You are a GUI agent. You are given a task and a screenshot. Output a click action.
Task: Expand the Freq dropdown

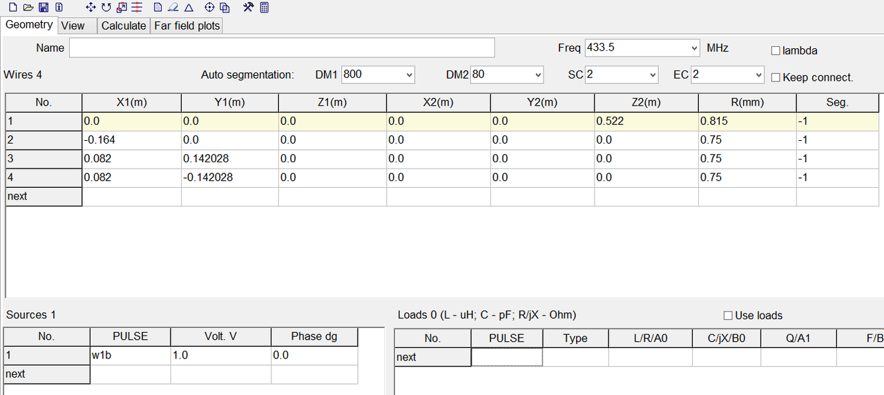click(694, 48)
